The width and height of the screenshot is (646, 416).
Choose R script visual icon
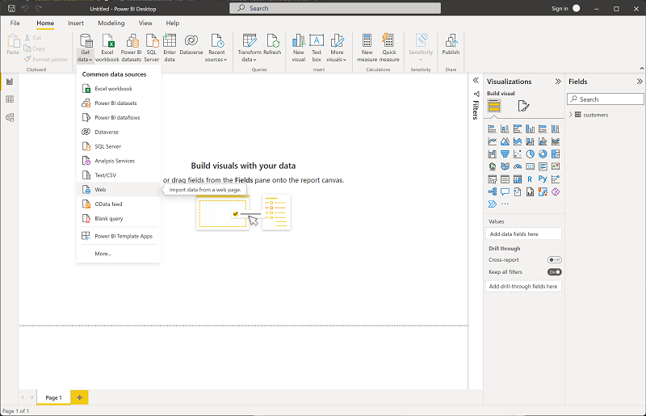pos(531,179)
